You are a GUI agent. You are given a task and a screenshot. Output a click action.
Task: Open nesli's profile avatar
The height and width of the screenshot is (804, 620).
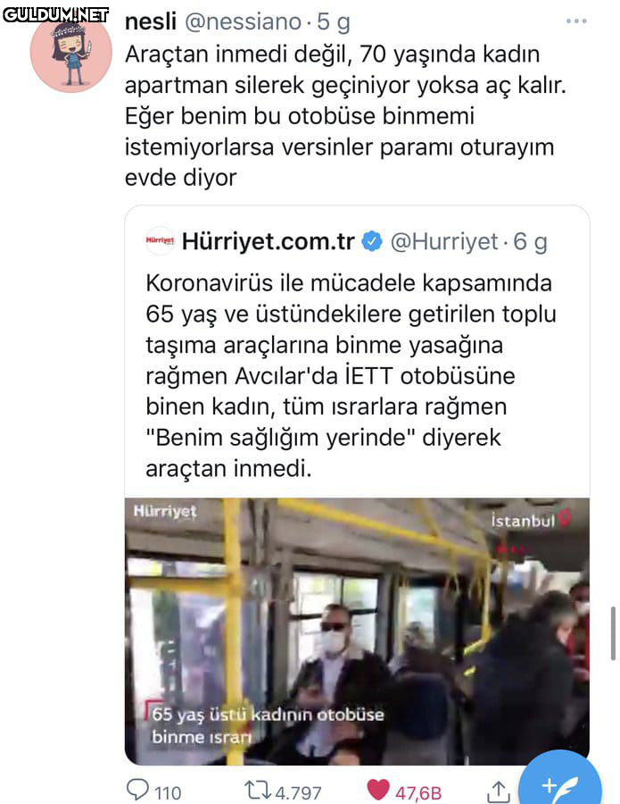click(x=70, y=53)
